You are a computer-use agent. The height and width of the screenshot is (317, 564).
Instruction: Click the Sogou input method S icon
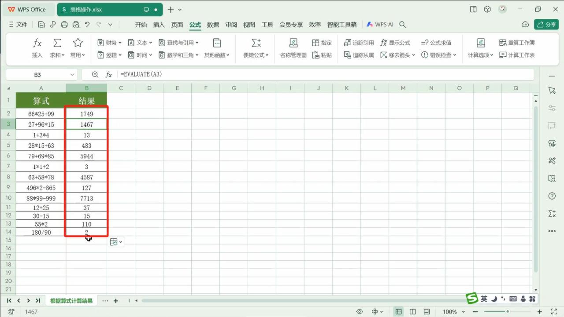pos(472,298)
